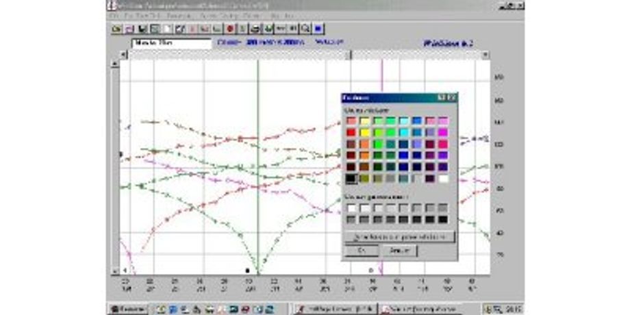The image size is (630, 315).
Task: Click right arrow of the chart's top scrollbar
Action: [x=486, y=55]
